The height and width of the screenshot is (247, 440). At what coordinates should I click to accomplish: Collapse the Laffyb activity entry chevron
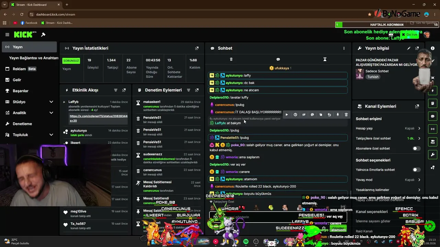click(x=64, y=102)
